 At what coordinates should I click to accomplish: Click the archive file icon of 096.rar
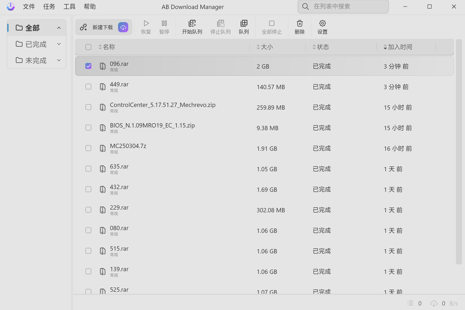tap(103, 66)
